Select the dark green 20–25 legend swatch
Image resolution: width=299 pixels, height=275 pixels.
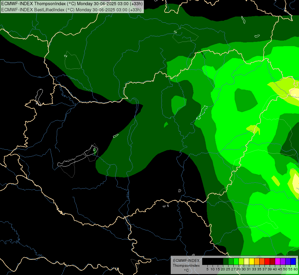pyautogui.click(x=226, y=261)
